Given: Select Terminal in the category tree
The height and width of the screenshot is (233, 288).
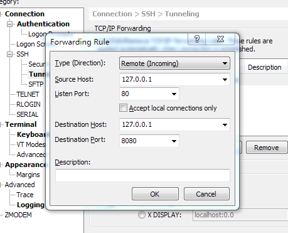Looking at the screenshot, I should pyautogui.click(x=21, y=124).
